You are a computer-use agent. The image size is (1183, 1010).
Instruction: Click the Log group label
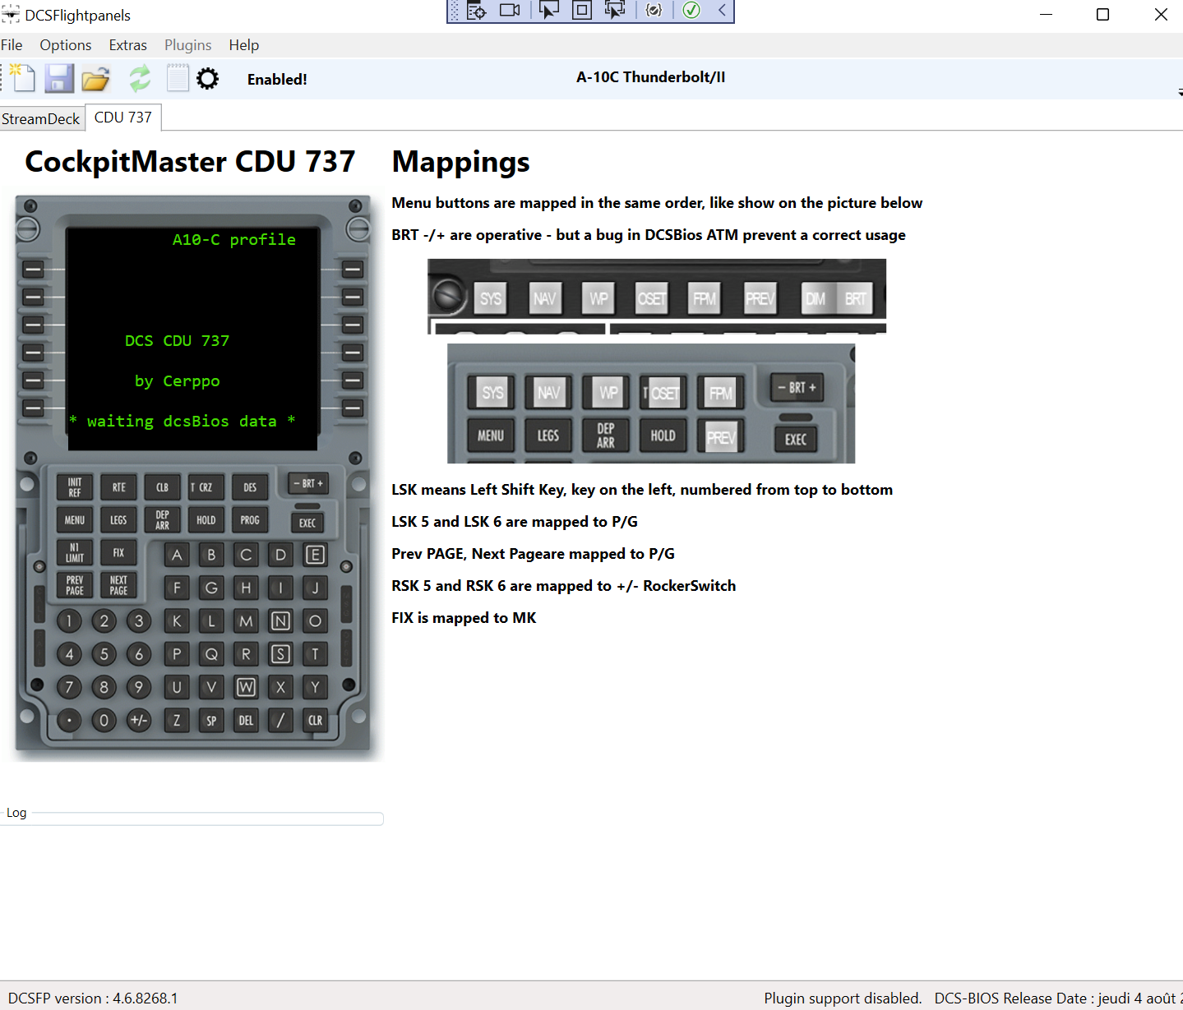16,813
